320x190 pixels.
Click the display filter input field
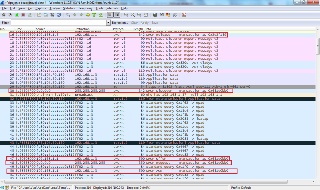(58, 23)
